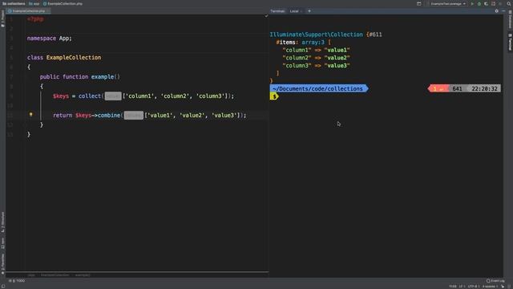Click the terminal prompt dollar sign
The height and width of the screenshot is (289, 513).
coord(274,96)
